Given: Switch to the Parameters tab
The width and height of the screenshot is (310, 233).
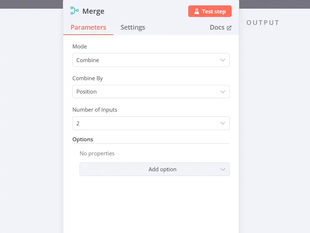Looking at the screenshot, I should 88,27.
